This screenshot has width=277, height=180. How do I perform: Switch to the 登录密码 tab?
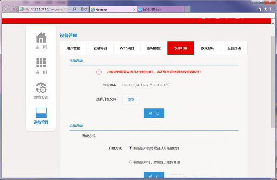pyautogui.click(x=100, y=48)
